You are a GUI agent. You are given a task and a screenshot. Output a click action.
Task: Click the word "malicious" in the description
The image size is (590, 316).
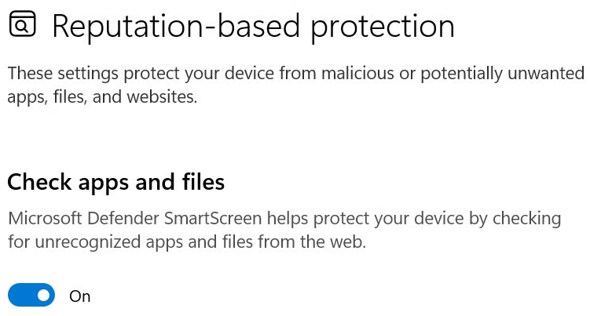pyautogui.click(x=333, y=74)
